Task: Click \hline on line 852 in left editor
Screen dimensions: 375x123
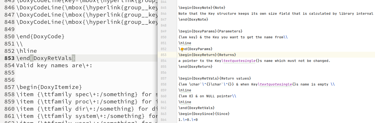Action: (x=27, y=51)
